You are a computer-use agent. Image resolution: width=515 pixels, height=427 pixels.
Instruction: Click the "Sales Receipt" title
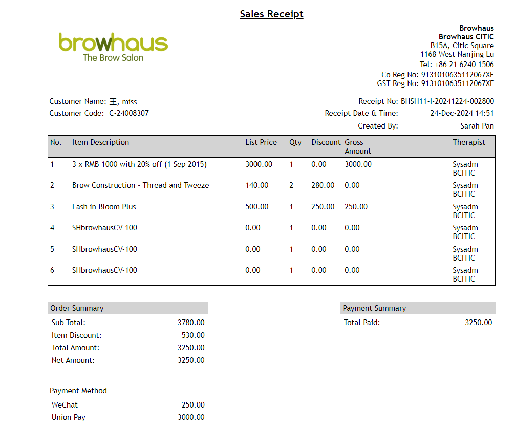point(272,14)
